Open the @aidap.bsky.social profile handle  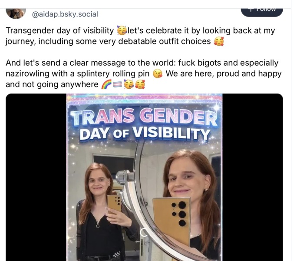pyautogui.click(x=65, y=14)
